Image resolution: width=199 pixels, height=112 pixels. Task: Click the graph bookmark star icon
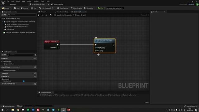coord(39,15)
